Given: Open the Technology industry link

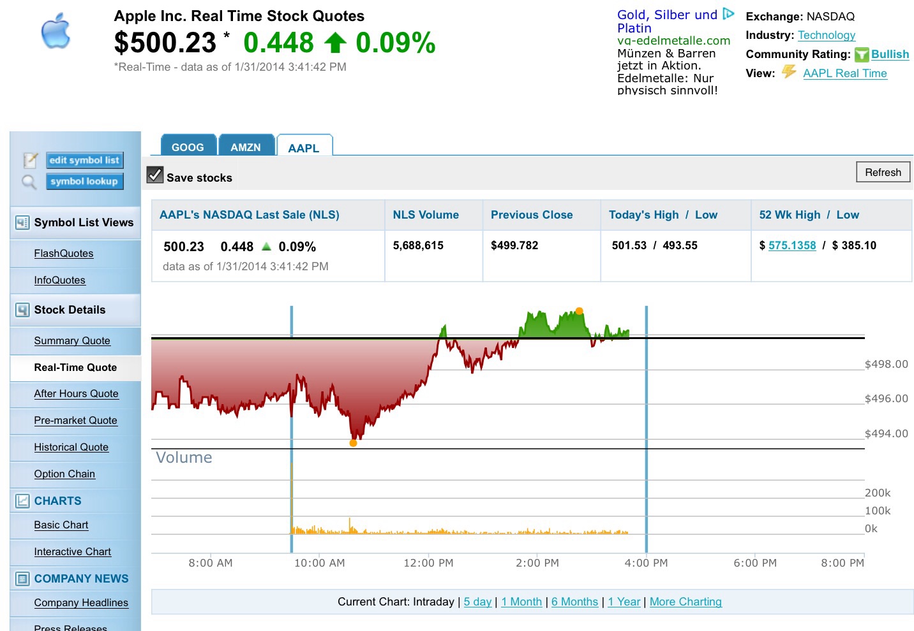Looking at the screenshot, I should point(827,35).
